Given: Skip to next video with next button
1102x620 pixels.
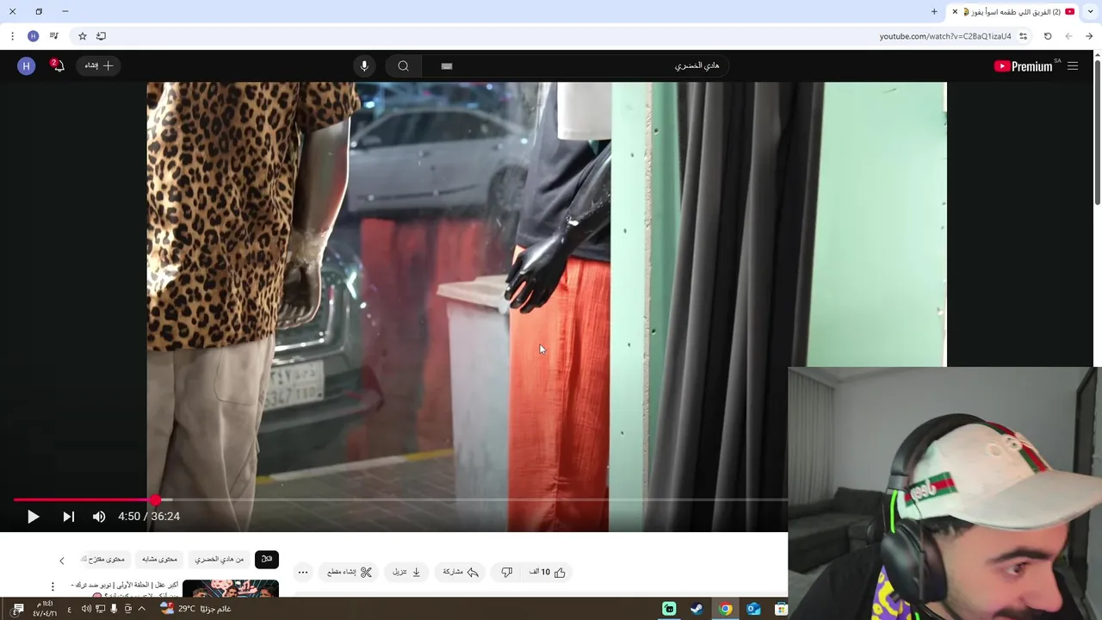Looking at the screenshot, I should [68, 517].
